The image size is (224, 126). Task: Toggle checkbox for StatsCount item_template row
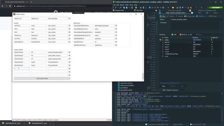(x=69, y=19)
